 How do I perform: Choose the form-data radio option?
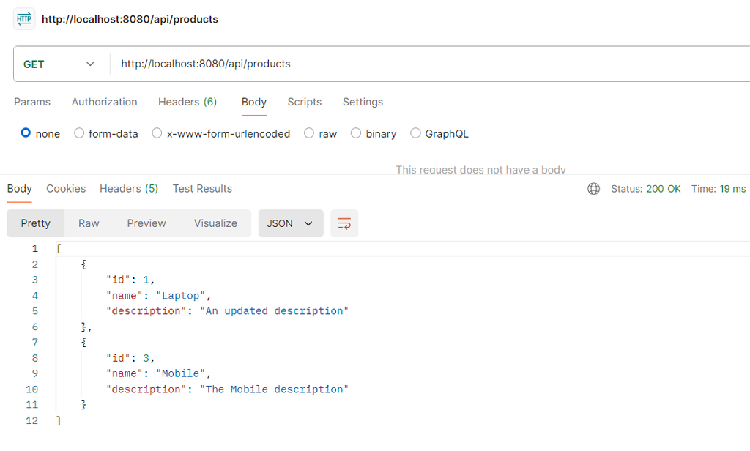(x=79, y=133)
